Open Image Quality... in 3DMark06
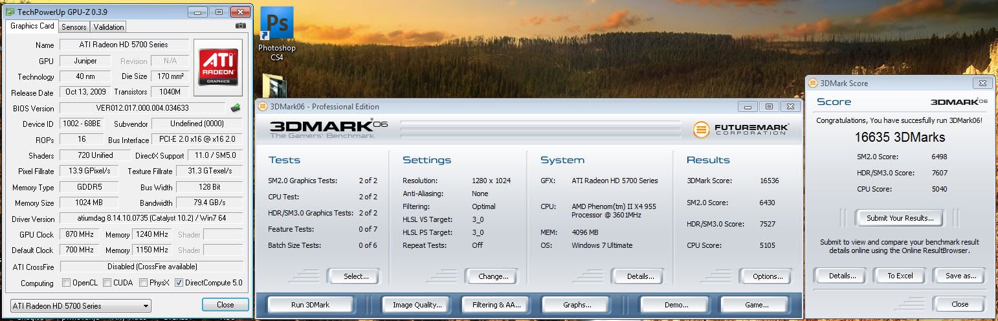998x321 pixels. point(416,305)
